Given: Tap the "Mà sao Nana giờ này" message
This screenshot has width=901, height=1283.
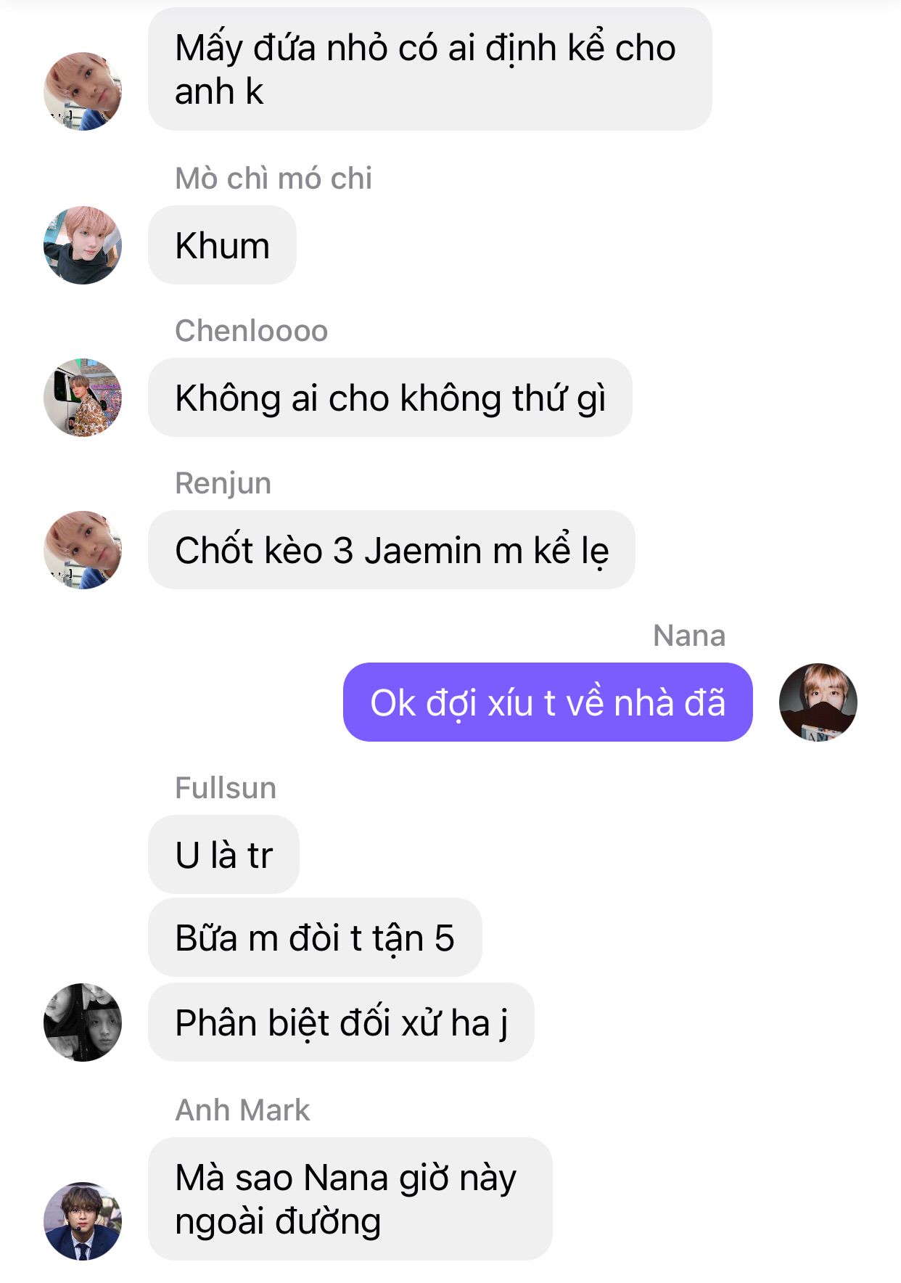Looking at the screenshot, I should point(350,1199).
